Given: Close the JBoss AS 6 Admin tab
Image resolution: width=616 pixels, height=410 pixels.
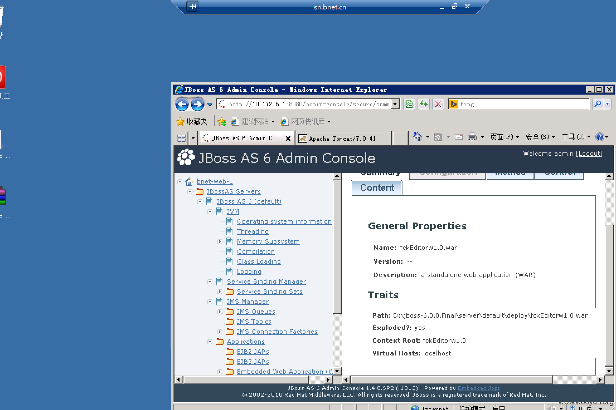Looking at the screenshot, I should pos(288,138).
